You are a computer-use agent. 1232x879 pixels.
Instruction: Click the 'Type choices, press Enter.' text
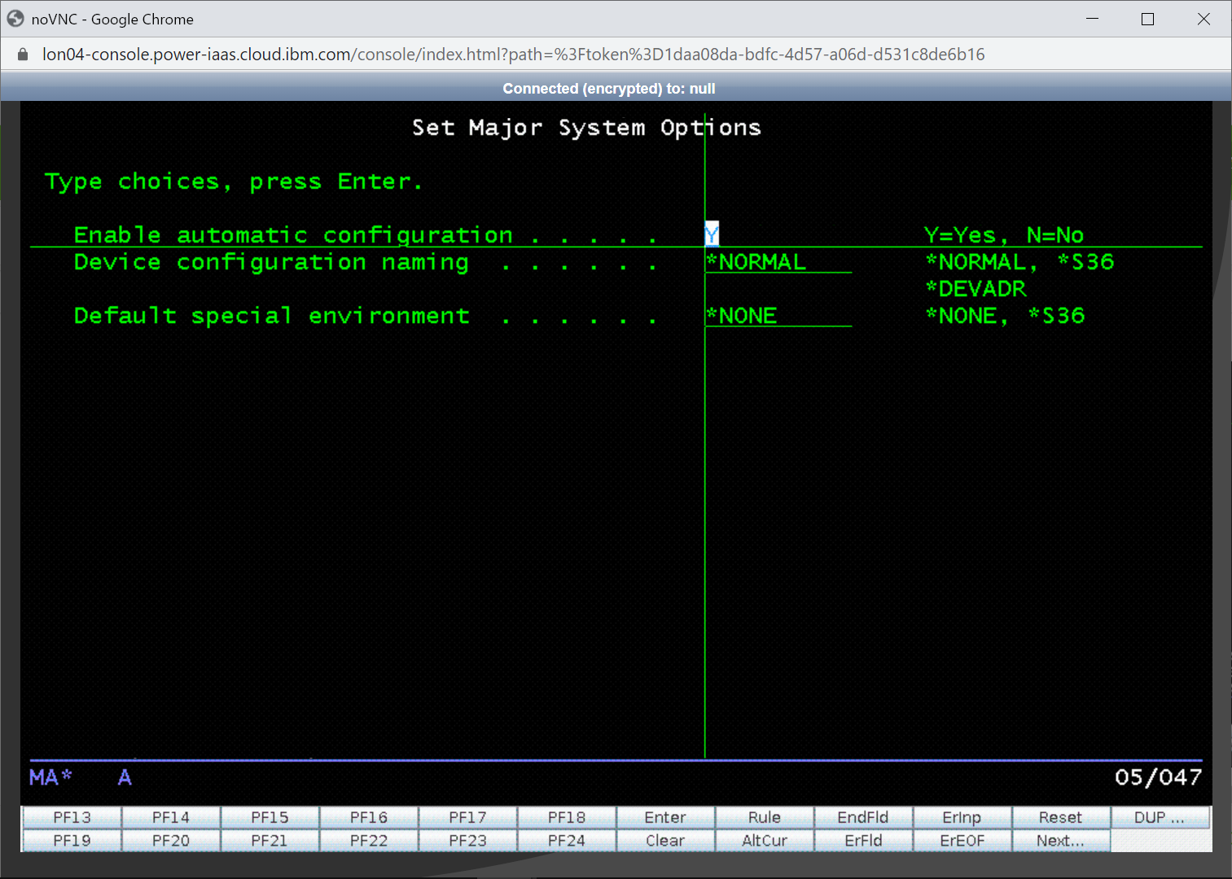(234, 181)
